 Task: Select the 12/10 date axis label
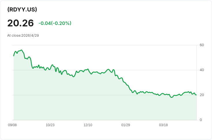pos(88,125)
